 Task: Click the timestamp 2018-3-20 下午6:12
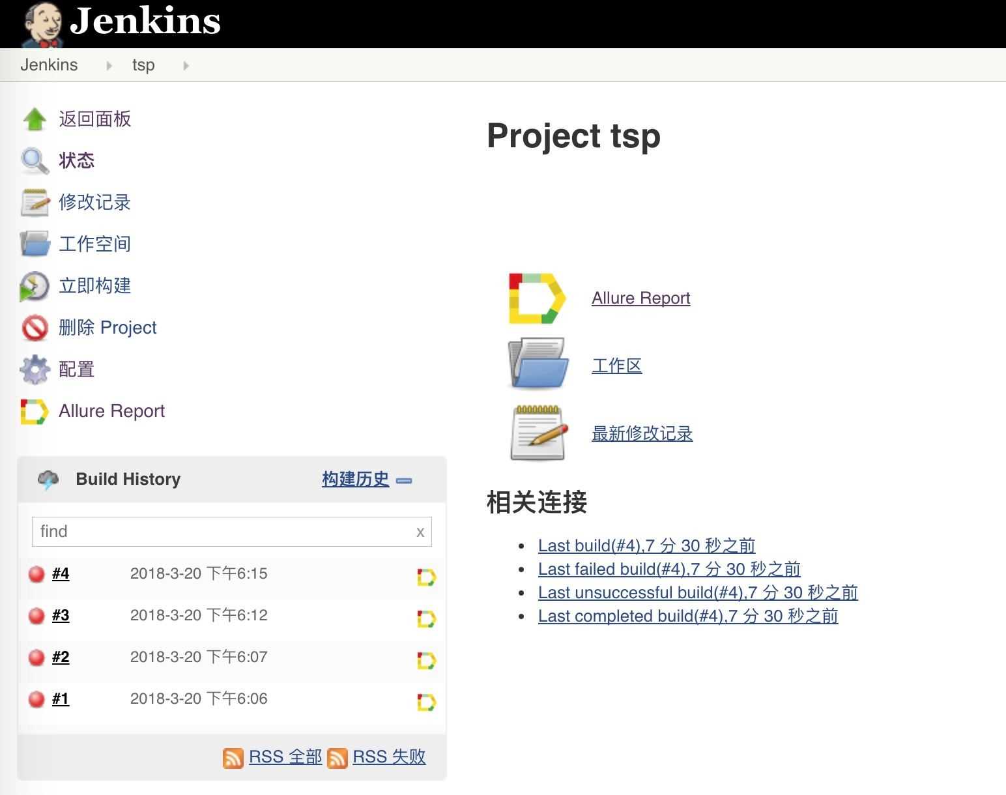199,616
